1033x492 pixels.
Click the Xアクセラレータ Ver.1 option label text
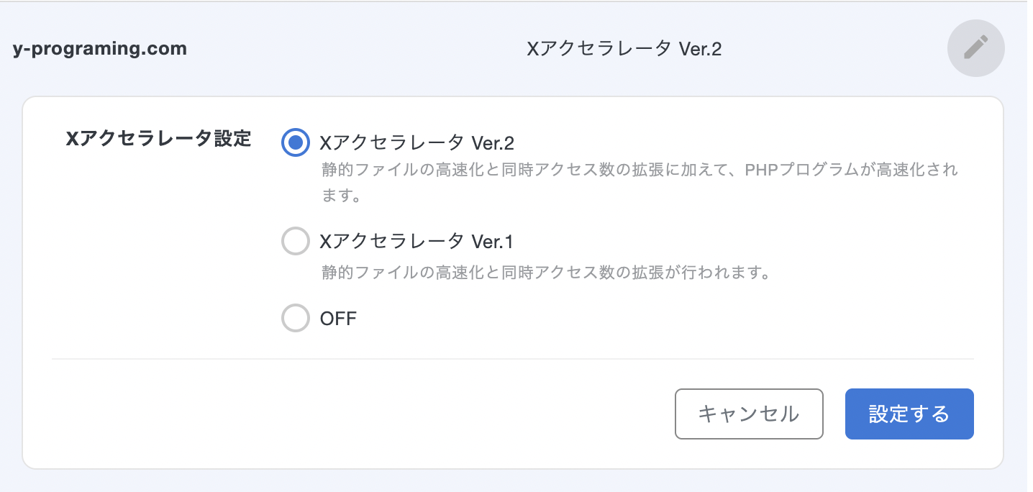(417, 242)
